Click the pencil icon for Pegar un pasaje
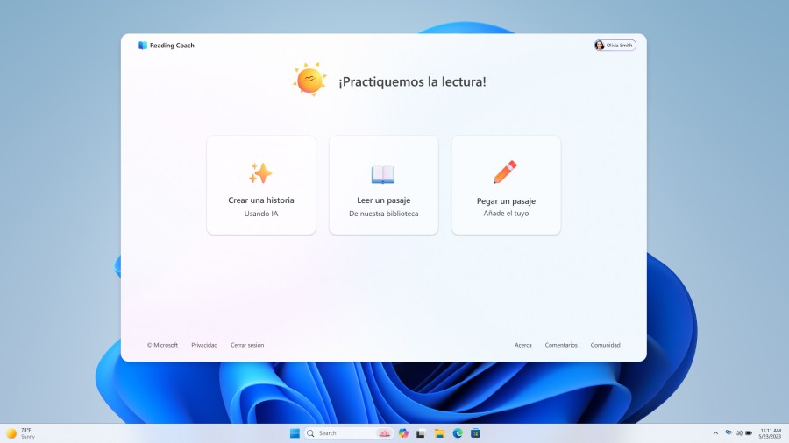The width and height of the screenshot is (789, 443). point(505,172)
